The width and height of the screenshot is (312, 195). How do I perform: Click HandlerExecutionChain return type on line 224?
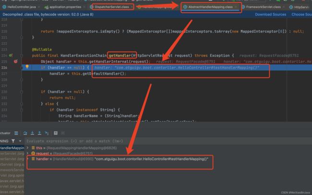84,55
